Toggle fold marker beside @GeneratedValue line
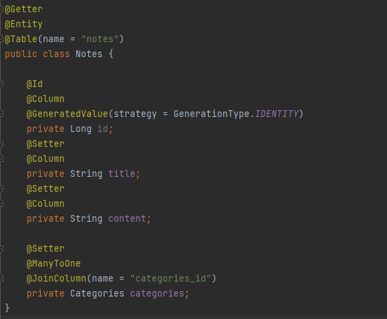 [1, 114]
